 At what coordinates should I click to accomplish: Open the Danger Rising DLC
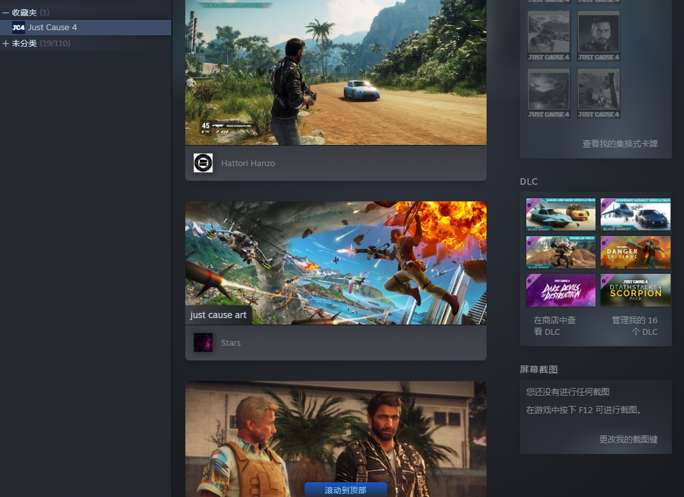635,252
